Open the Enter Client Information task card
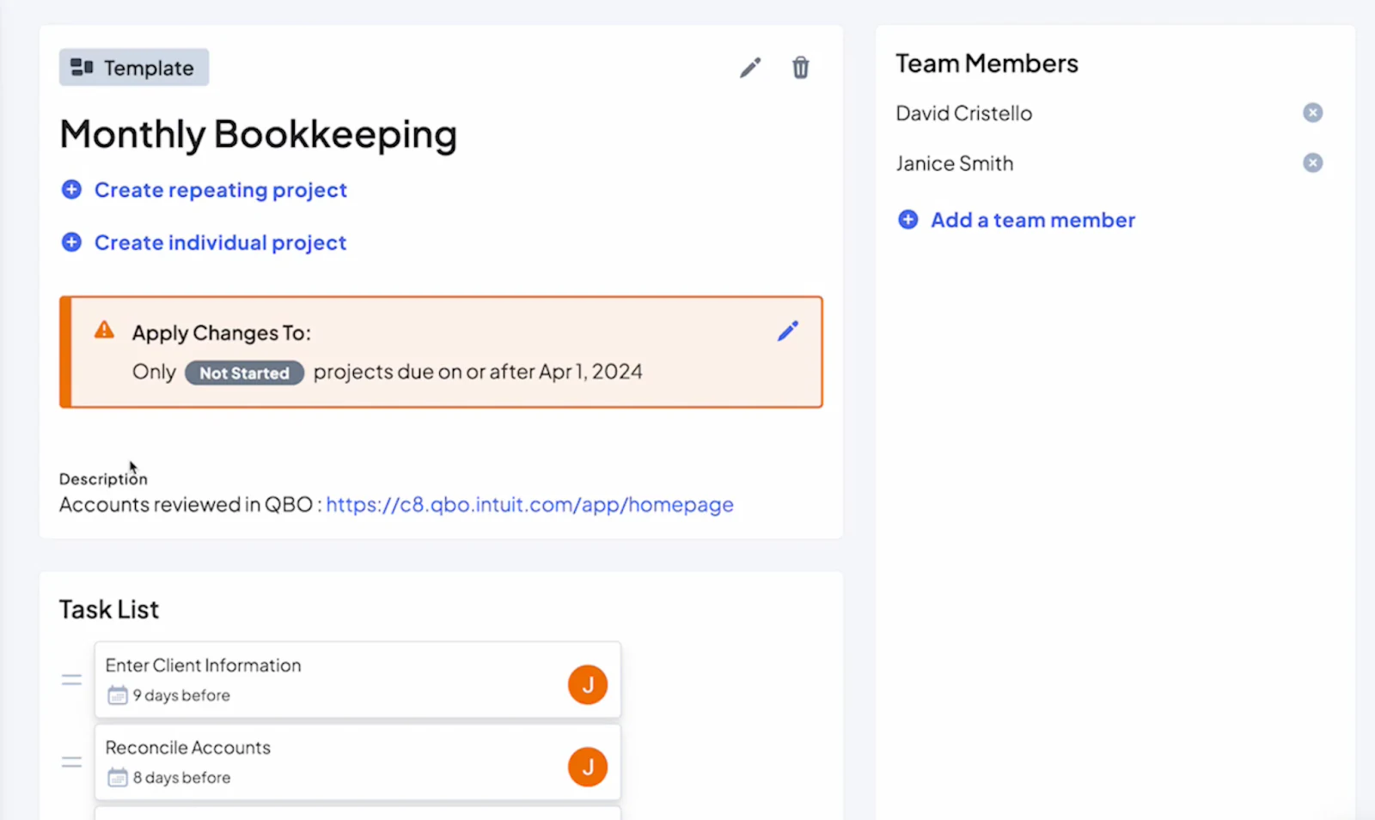This screenshot has height=820, width=1375. pyautogui.click(x=357, y=680)
